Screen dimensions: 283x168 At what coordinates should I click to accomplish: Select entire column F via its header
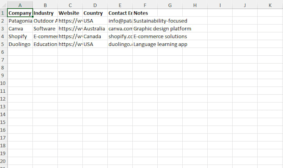(x=145, y=5)
